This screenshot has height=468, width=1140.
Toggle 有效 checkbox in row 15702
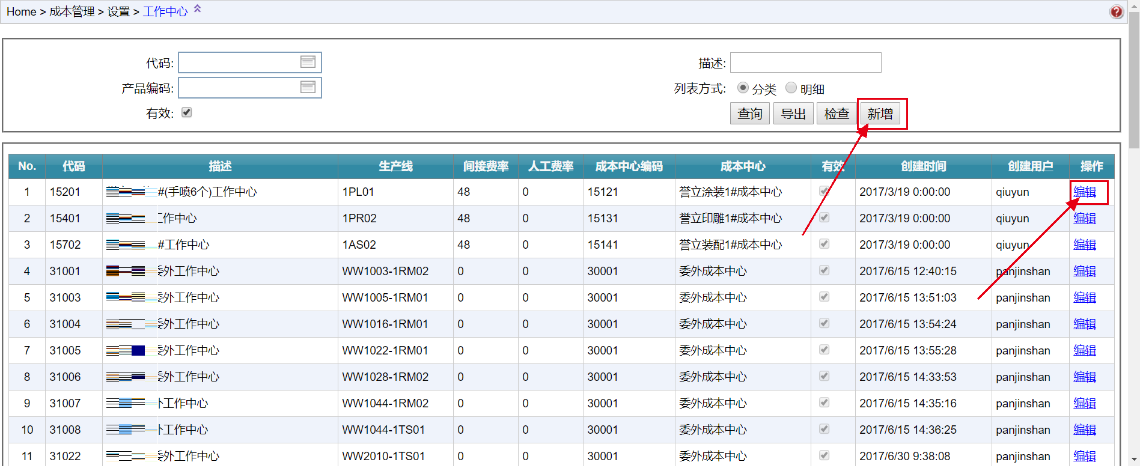click(825, 244)
